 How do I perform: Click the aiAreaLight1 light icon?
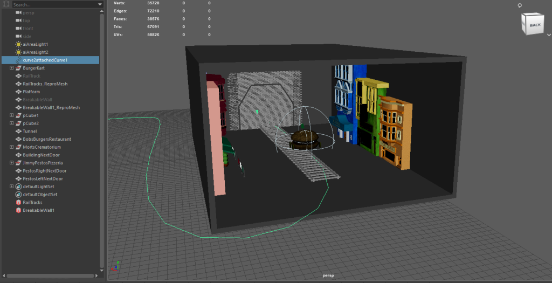[x=18, y=44]
